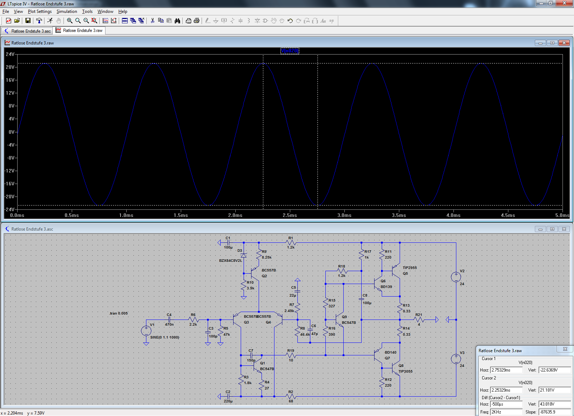The width and height of the screenshot is (574, 416).
Task: Click the Autorange plot icon
Action: pos(114,21)
